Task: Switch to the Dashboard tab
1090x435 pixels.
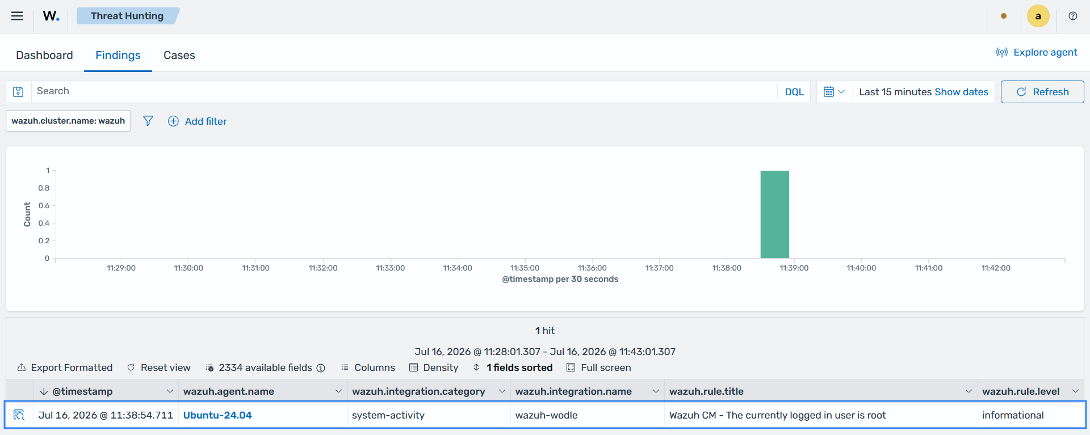Action: [44, 55]
